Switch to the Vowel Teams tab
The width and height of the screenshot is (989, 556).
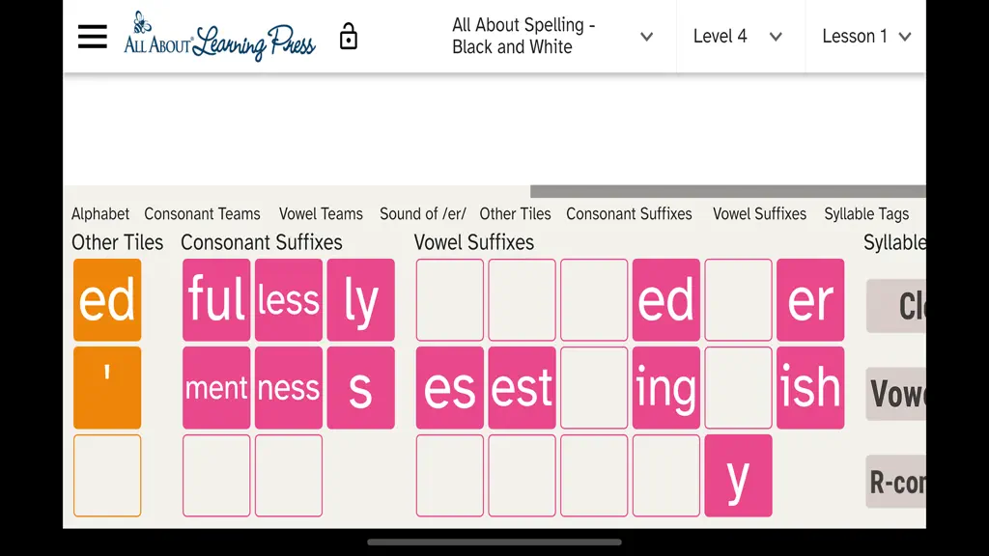(321, 213)
